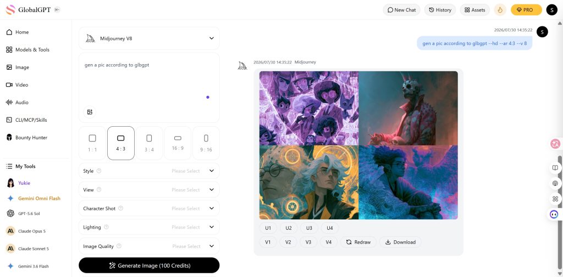The image size is (563, 277).
Task: Go to Home in sidebar
Action: coord(17,32)
